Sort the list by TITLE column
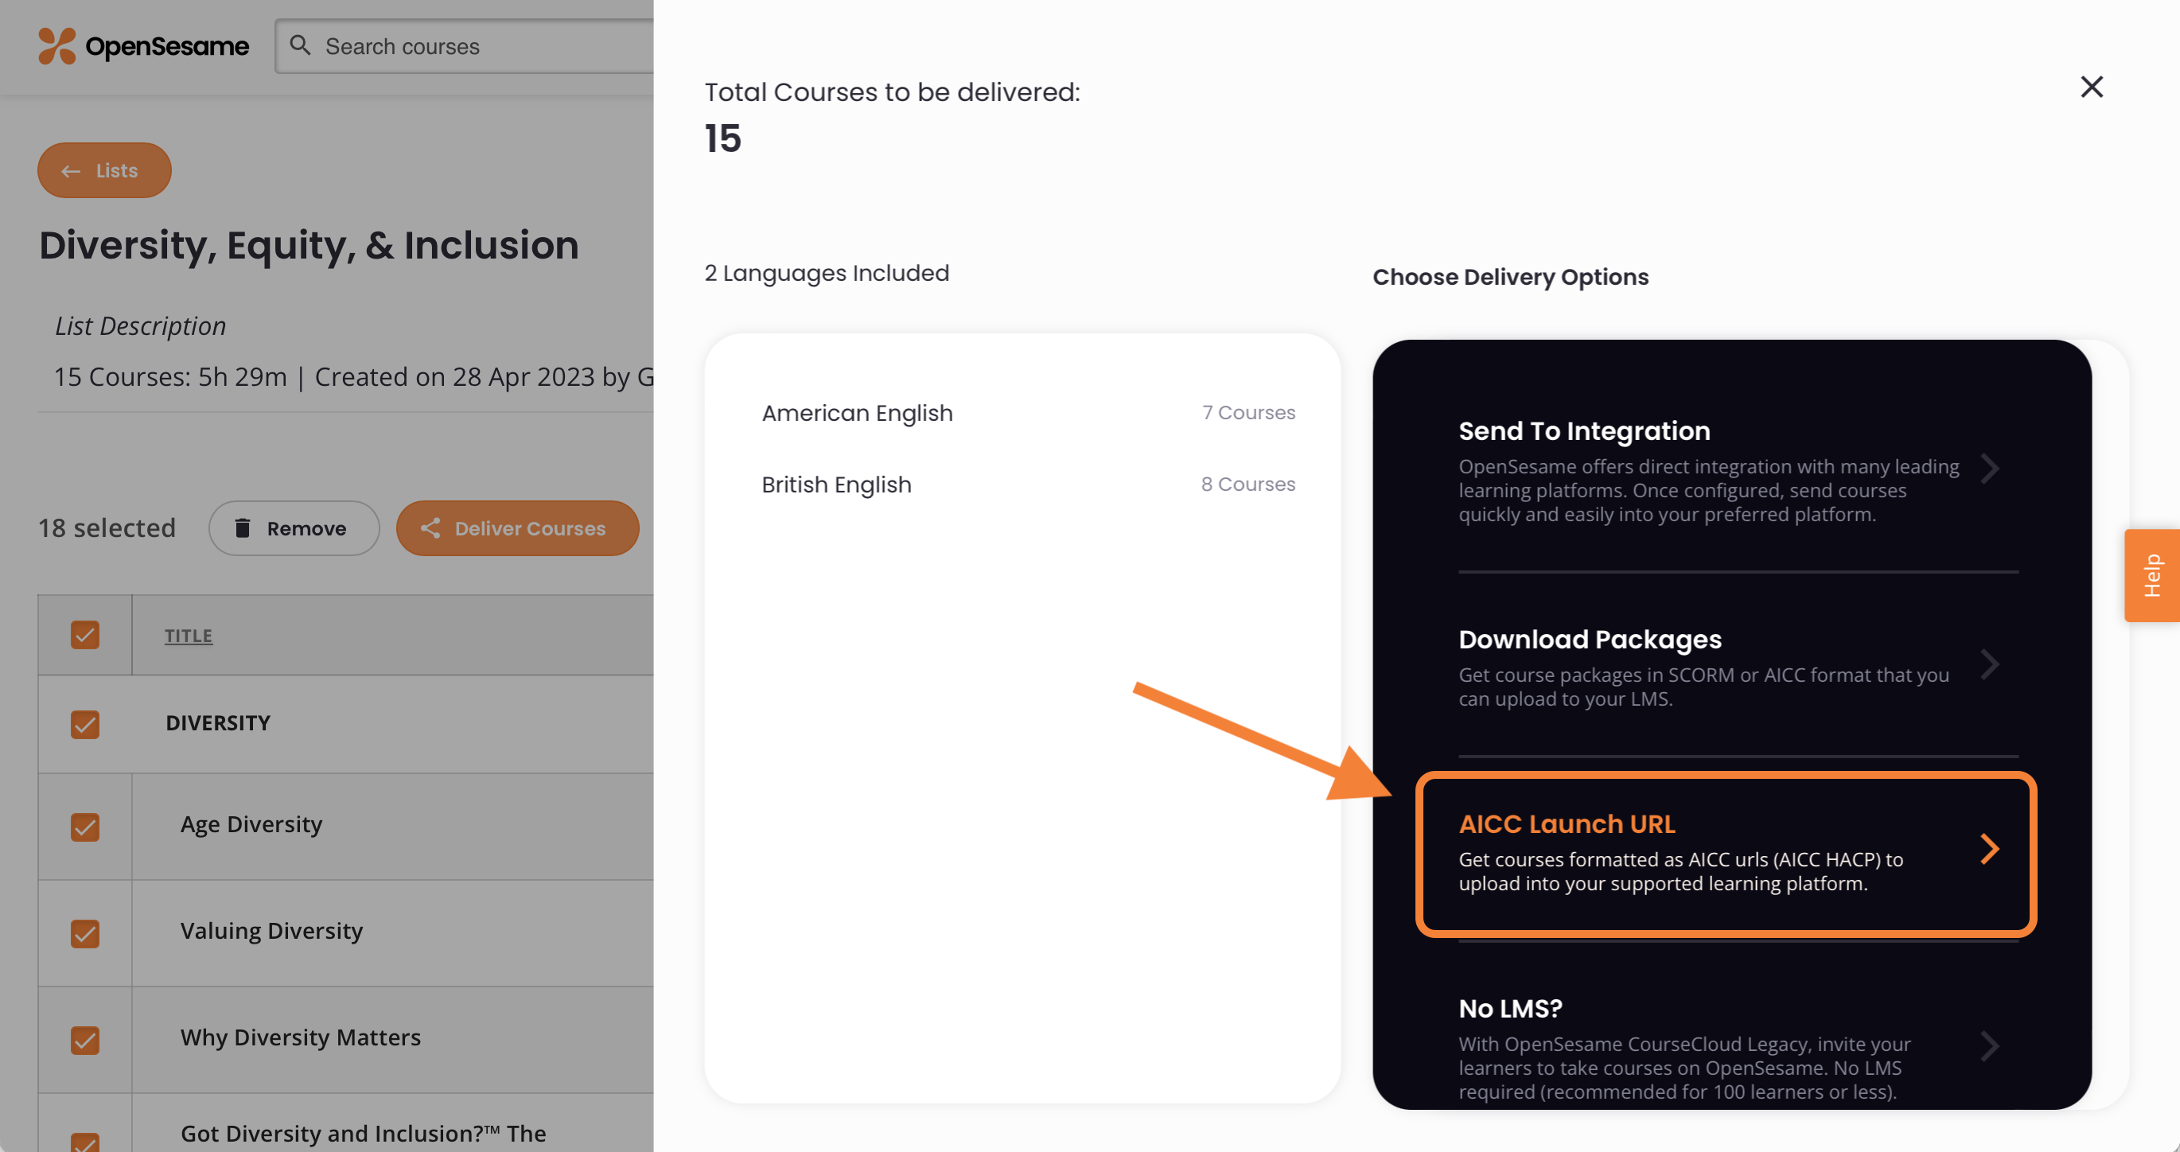 pos(188,636)
